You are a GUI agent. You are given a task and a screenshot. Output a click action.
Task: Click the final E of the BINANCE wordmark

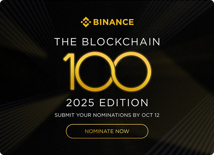click(x=131, y=22)
